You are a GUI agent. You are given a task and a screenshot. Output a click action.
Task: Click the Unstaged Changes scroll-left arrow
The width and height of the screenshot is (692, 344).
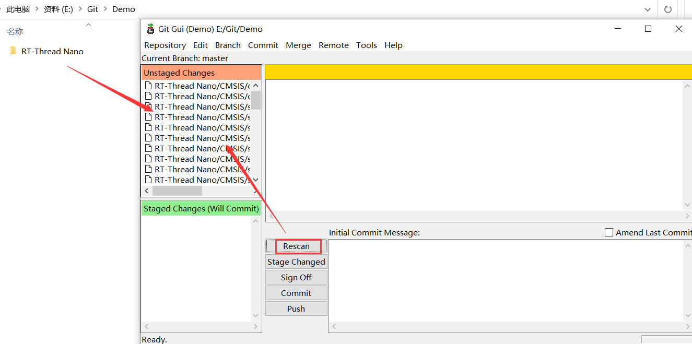(147, 191)
